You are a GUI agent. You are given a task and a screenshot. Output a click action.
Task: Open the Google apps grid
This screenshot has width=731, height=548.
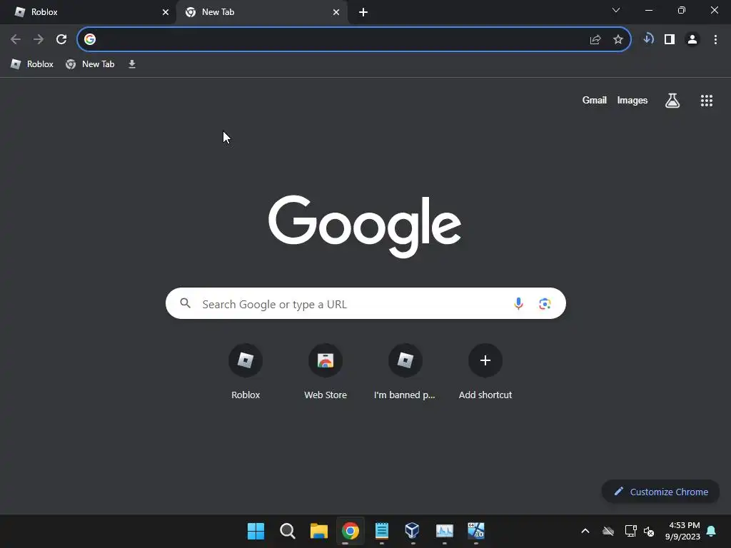point(706,101)
